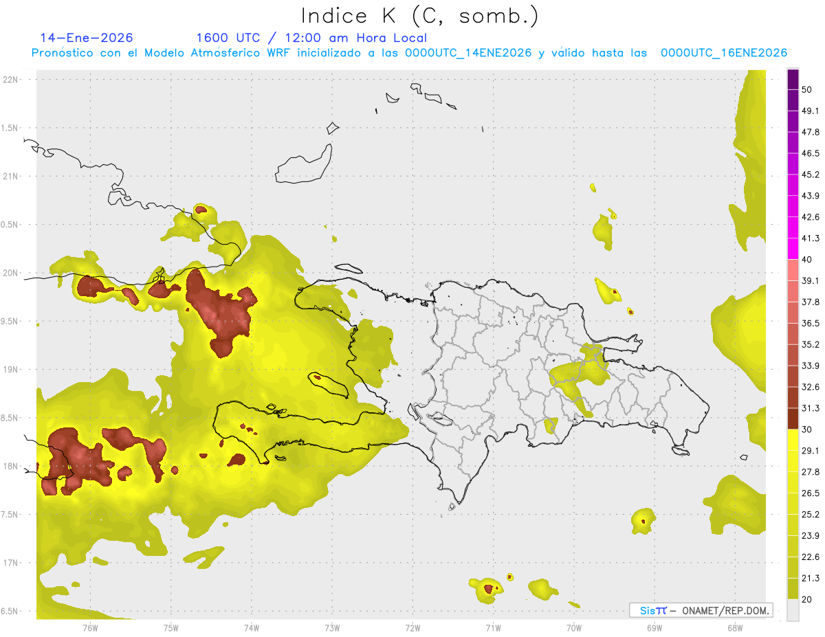Click the colorbar value "35.2"
Image resolution: width=825 pixels, height=637 pixels.
tap(811, 344)
